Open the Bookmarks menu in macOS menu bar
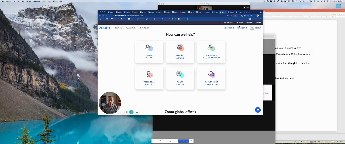This screenshot has height=144, width=345. tap(36, 1)
